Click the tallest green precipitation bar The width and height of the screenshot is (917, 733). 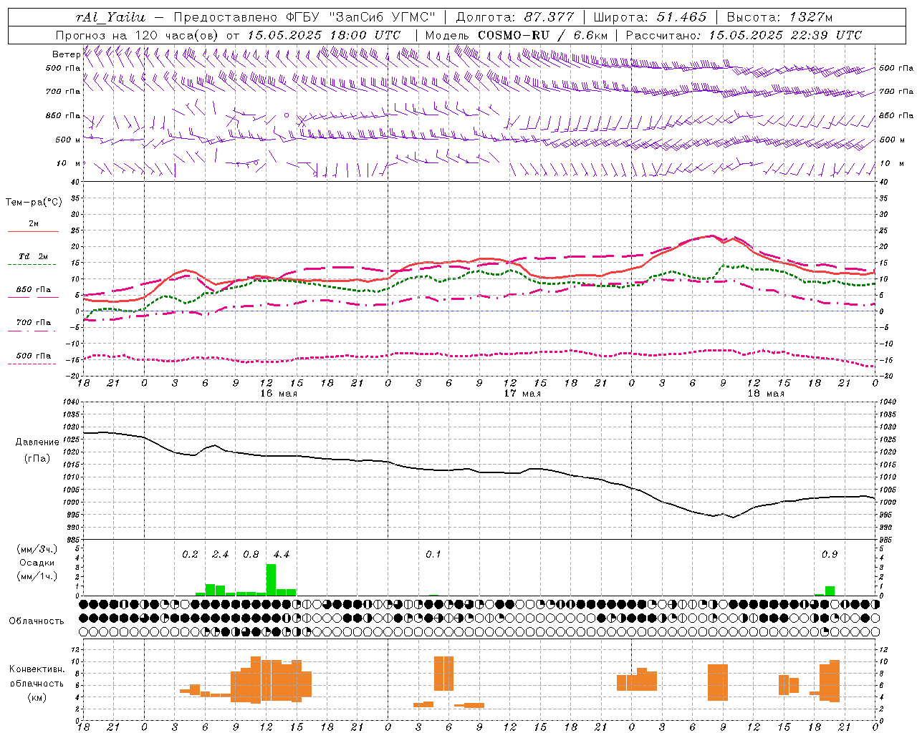271,580
